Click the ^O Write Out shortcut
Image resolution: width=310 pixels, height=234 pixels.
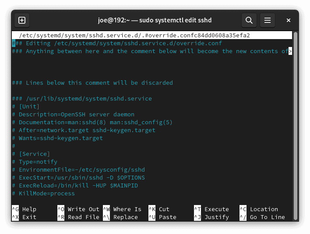pos(78,209)
